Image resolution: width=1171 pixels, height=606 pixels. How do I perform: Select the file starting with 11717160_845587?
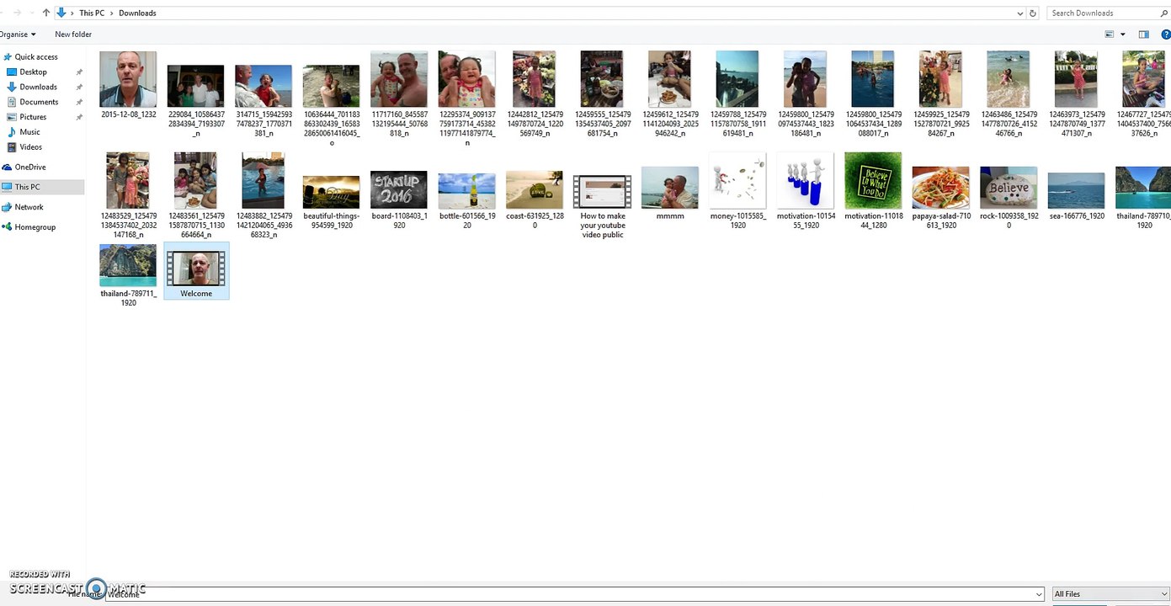[x=399, y=94]
